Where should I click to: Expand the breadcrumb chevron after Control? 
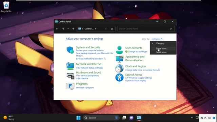[x=95, y=29]
